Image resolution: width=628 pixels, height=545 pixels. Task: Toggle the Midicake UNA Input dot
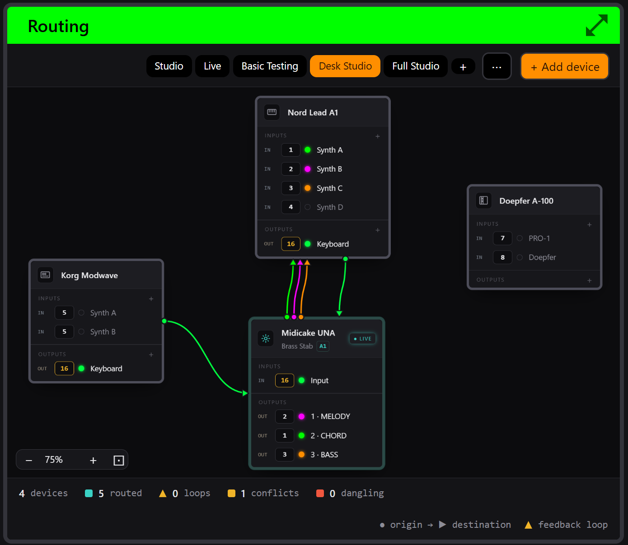click(301, 380)
